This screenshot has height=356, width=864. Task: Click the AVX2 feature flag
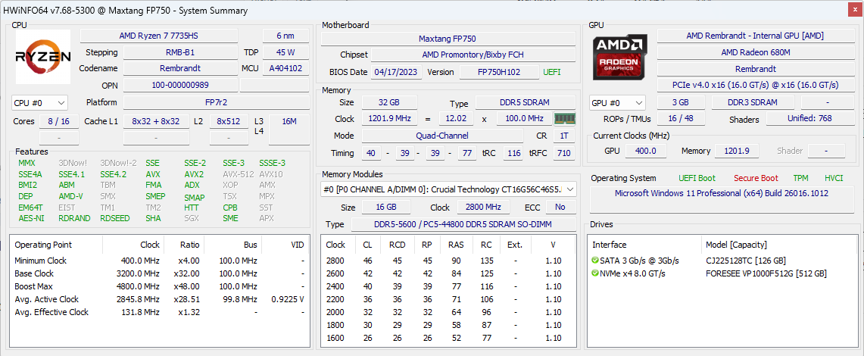pyautogui.click(x=194, y=174)
